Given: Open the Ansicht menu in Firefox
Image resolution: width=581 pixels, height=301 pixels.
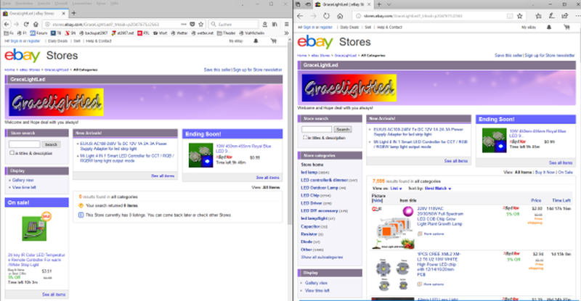Looking at the screenshot, I should [x=44, y=4].
